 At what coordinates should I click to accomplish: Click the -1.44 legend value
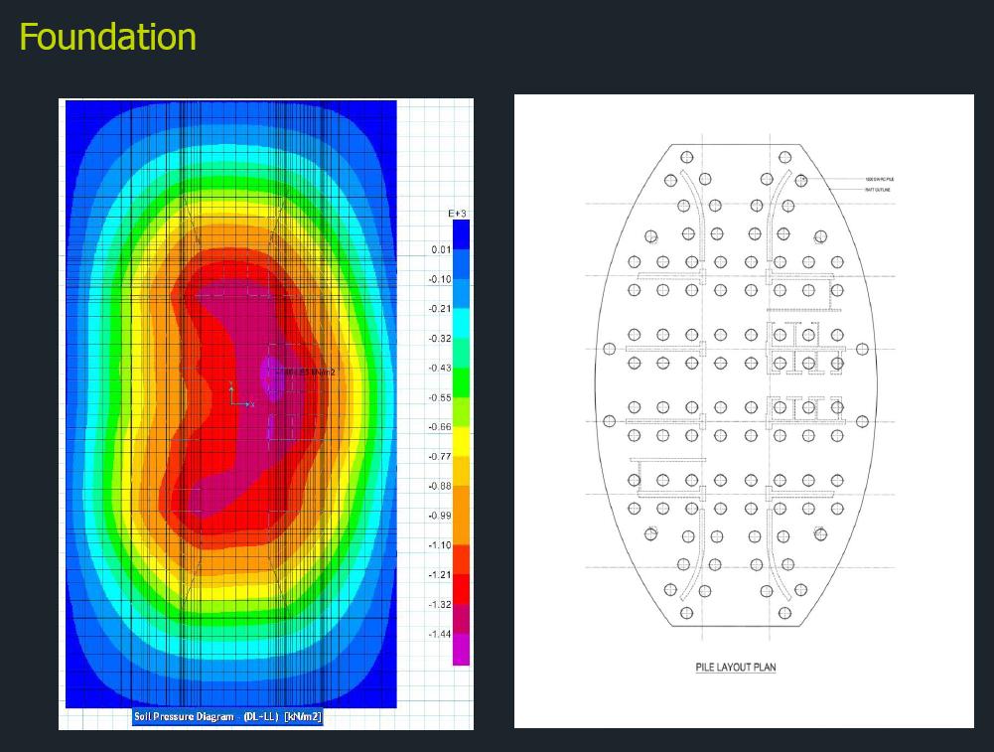pyautogui.click(x=439, y=634)
